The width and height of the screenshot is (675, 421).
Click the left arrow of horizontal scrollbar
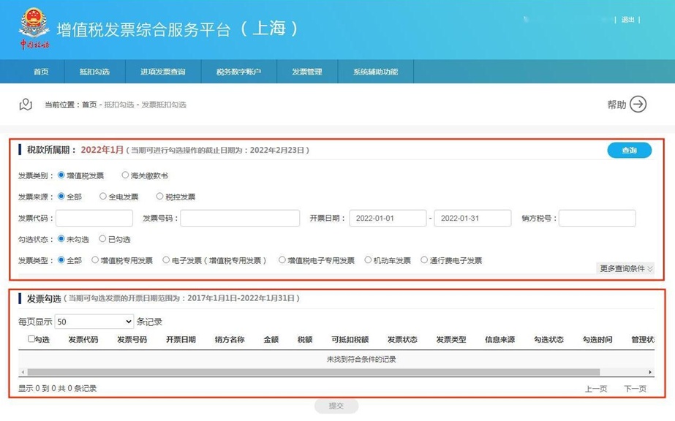point(22,372)
